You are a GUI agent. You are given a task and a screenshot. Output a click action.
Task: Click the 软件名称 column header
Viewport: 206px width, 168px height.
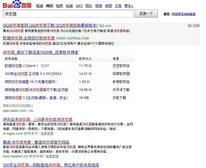pos(11,59)
